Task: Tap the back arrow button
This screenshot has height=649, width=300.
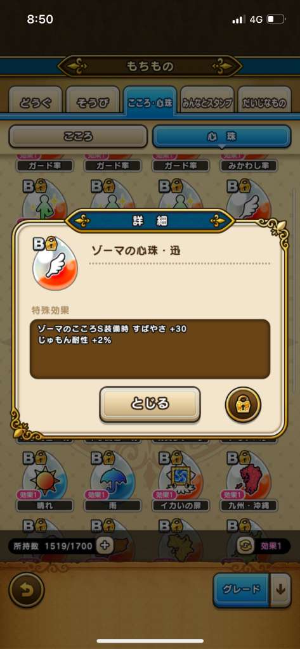Action: 26,590
